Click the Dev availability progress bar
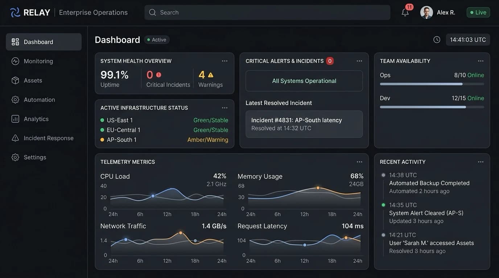 [x=432, y=107]
